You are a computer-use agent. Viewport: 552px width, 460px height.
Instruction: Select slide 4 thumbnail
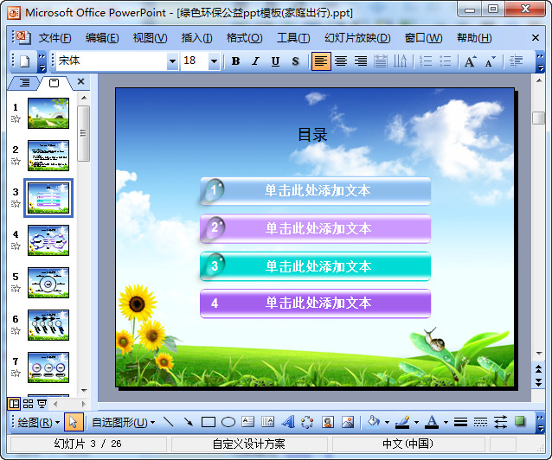[x=48, y=240]
